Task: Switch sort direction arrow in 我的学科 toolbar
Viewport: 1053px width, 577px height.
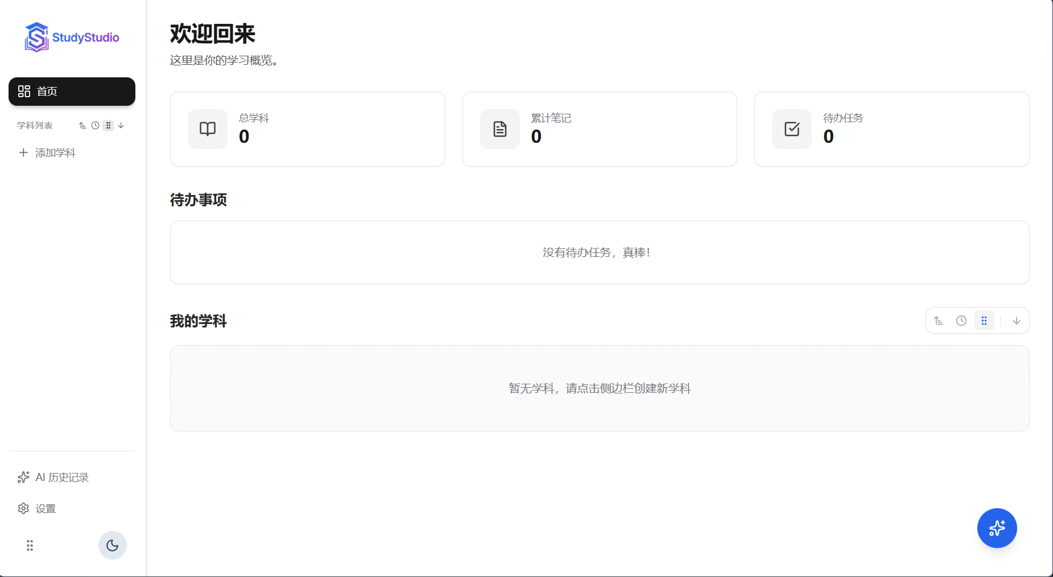Action: point(1017,321)
